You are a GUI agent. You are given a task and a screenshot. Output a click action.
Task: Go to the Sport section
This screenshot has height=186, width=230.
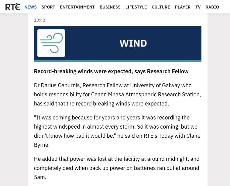pos(48,7)
